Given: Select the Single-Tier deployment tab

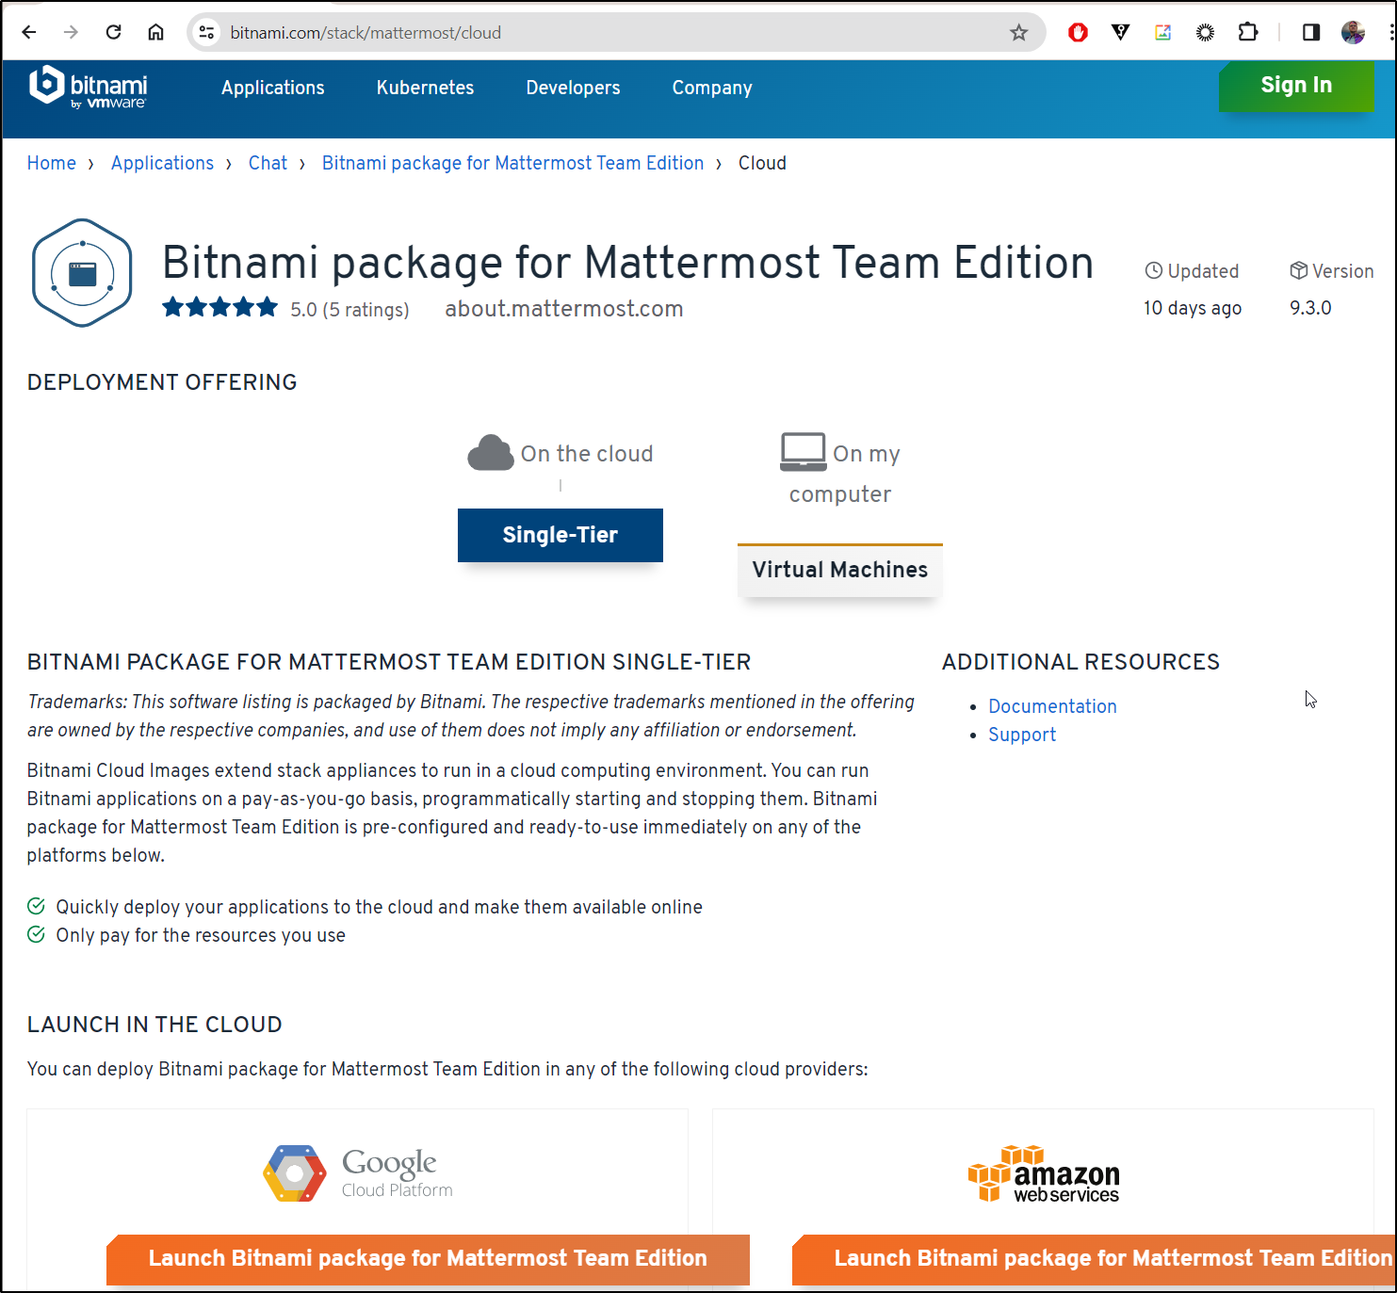Looking at the screenshot, I should [560, 535].
